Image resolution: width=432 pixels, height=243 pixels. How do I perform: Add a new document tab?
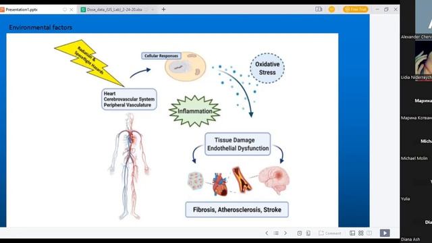point(163,9)
